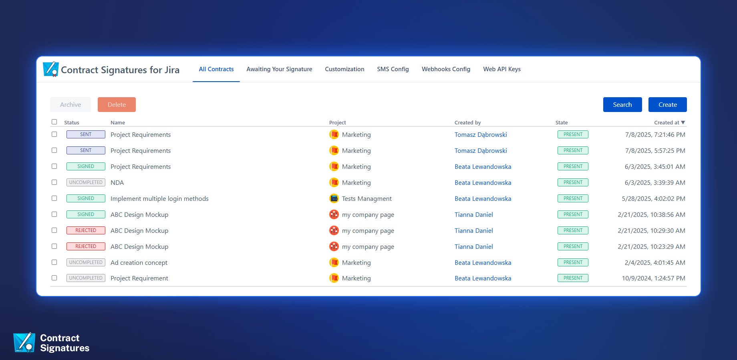This screenshot has height=360, width=737.
Task: Toggle the select-all checkbox in table header
Action: pyautogui.click(x=54, y=122)
